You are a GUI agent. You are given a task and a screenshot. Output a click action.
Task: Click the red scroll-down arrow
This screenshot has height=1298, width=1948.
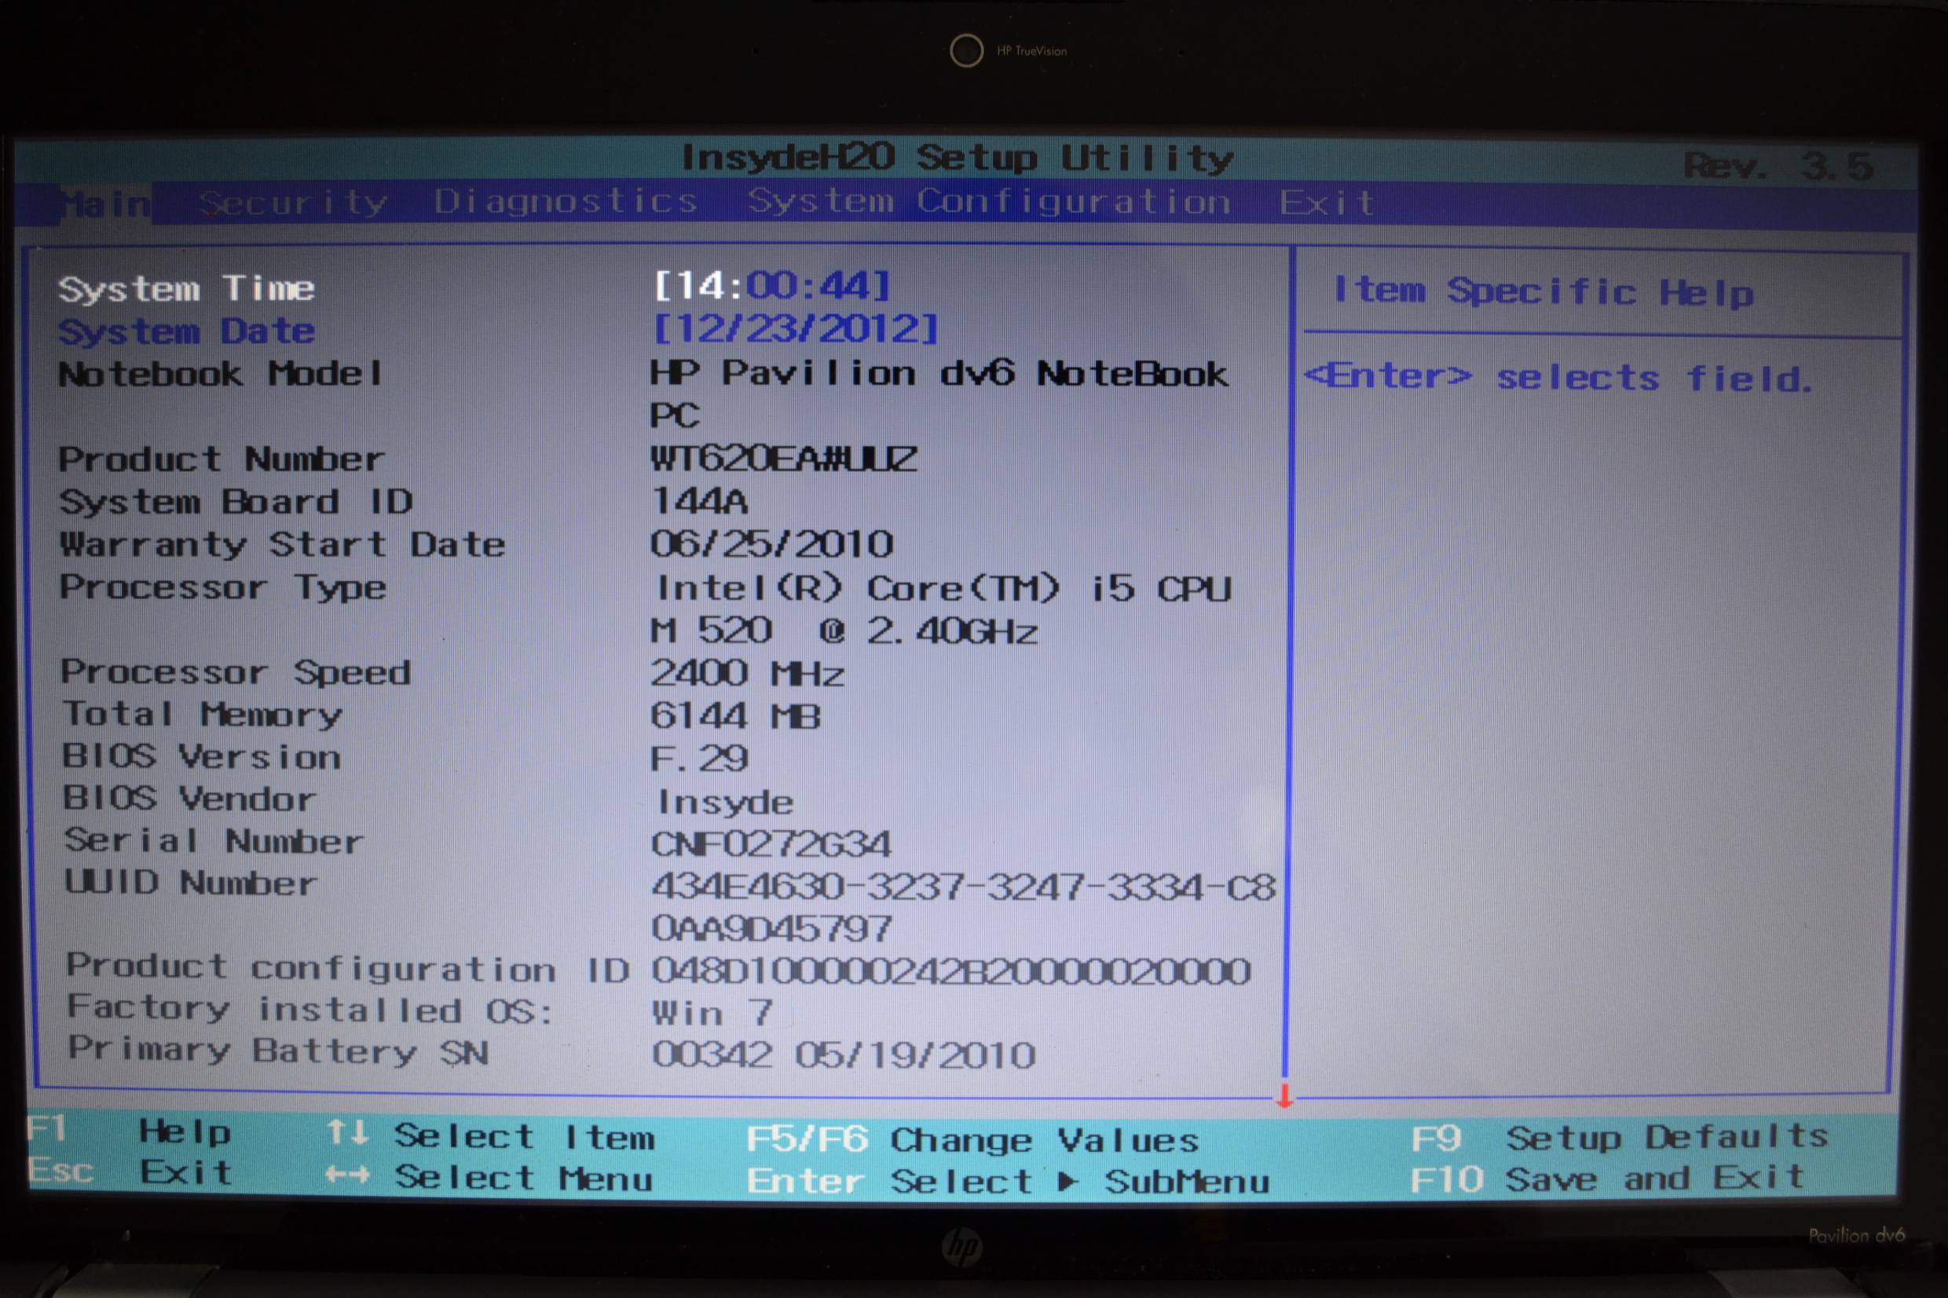[1284, 1096]
